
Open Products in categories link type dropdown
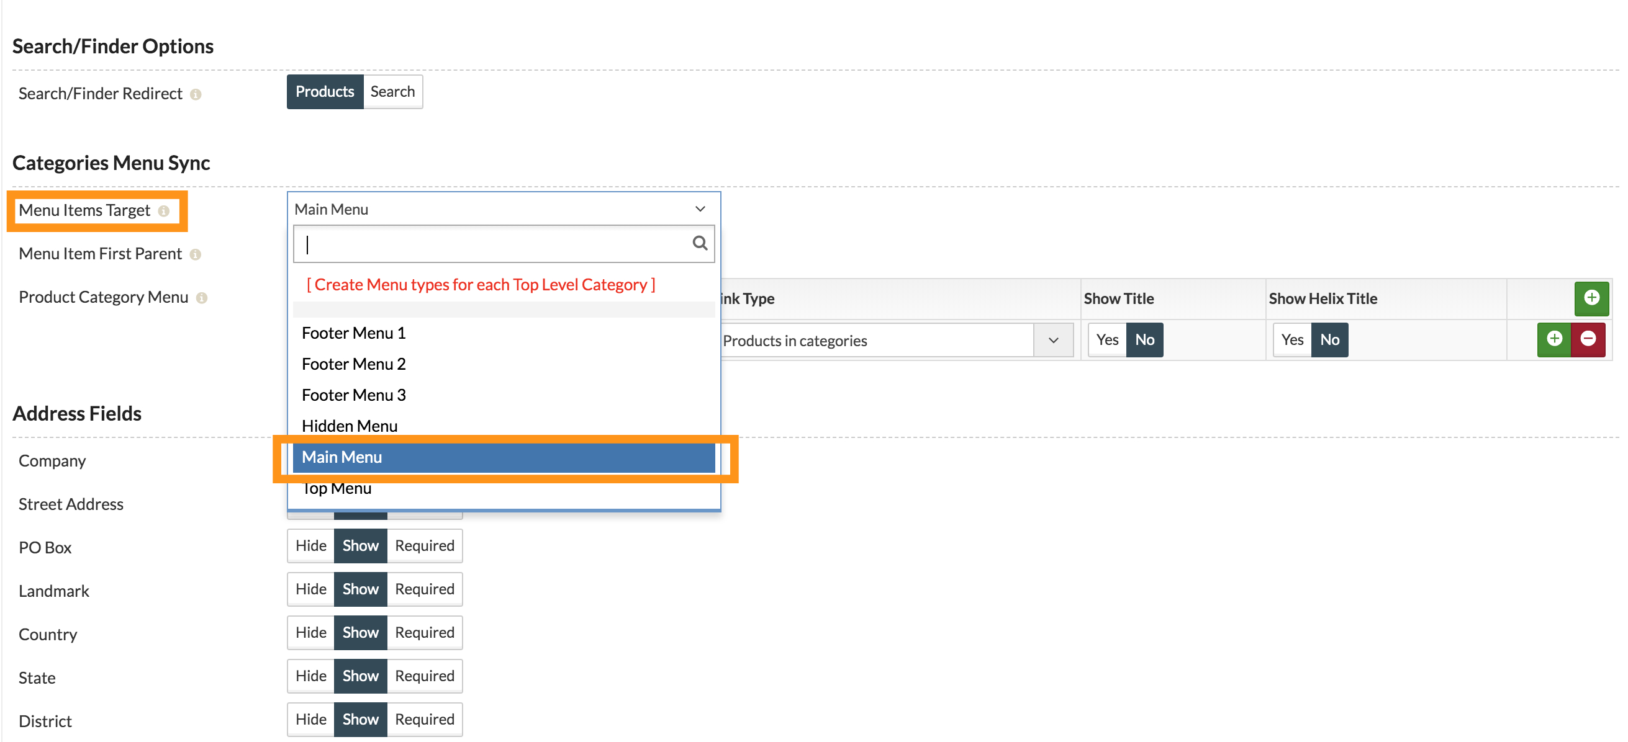pos(1053,341)
